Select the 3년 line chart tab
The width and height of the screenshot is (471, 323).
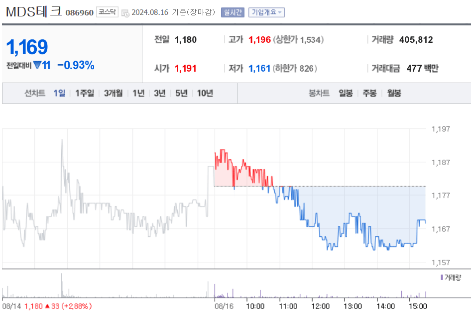coord(160,94)
